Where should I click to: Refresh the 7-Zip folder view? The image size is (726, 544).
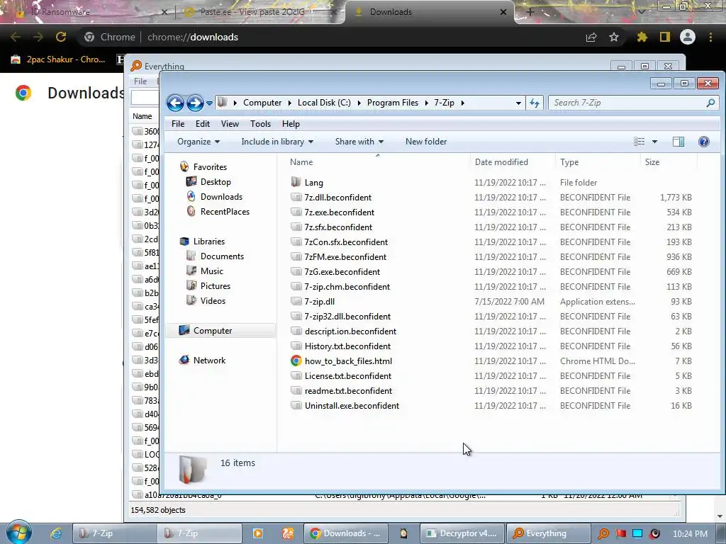click(x=535, y=103)
